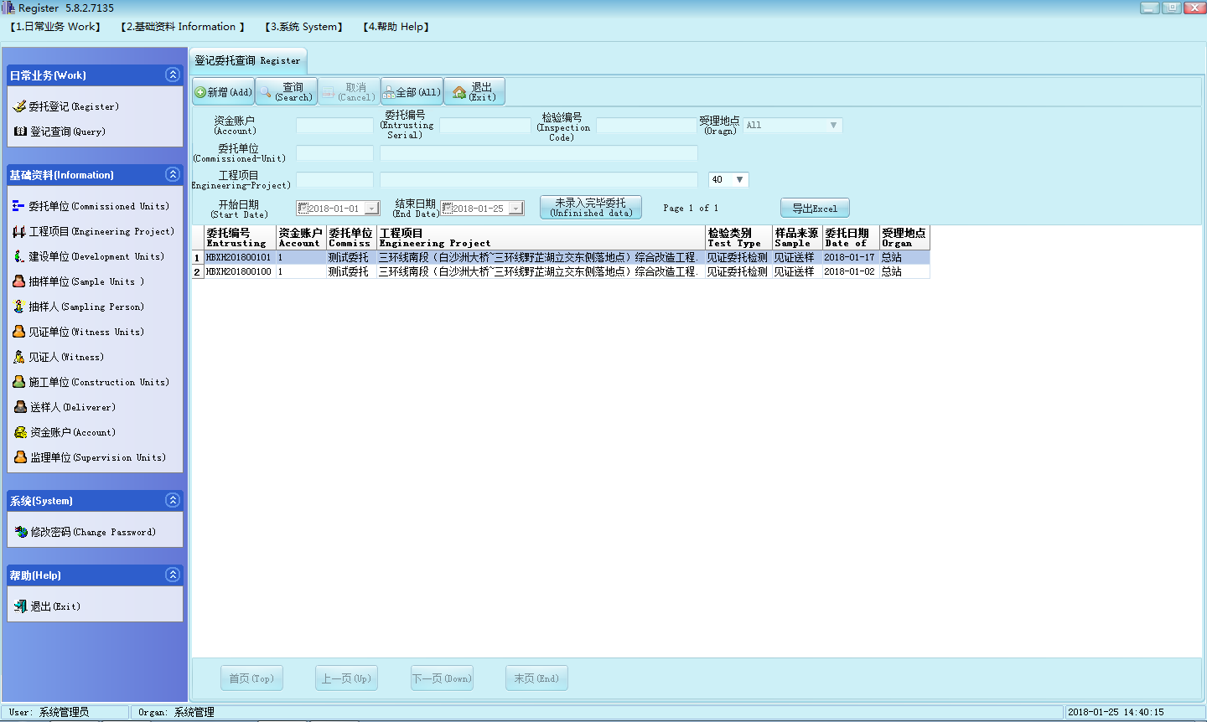
Task: Click the Exit (退出) house icon in toolbar
Action: 459,92
